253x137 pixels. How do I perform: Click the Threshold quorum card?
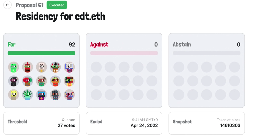41,123
